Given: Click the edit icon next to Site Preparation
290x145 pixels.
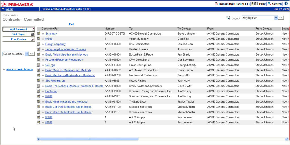Looking at the screenshot, I should 39,81.
